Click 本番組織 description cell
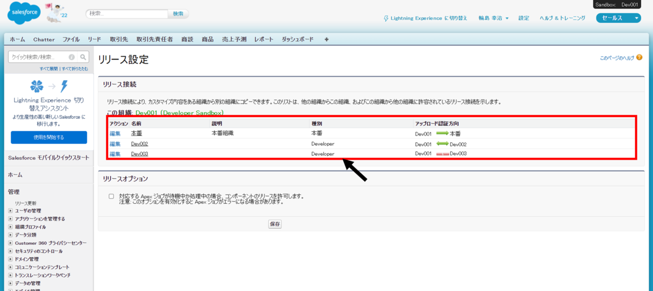This screenshot has width=653, height=291. coord(223,134)
